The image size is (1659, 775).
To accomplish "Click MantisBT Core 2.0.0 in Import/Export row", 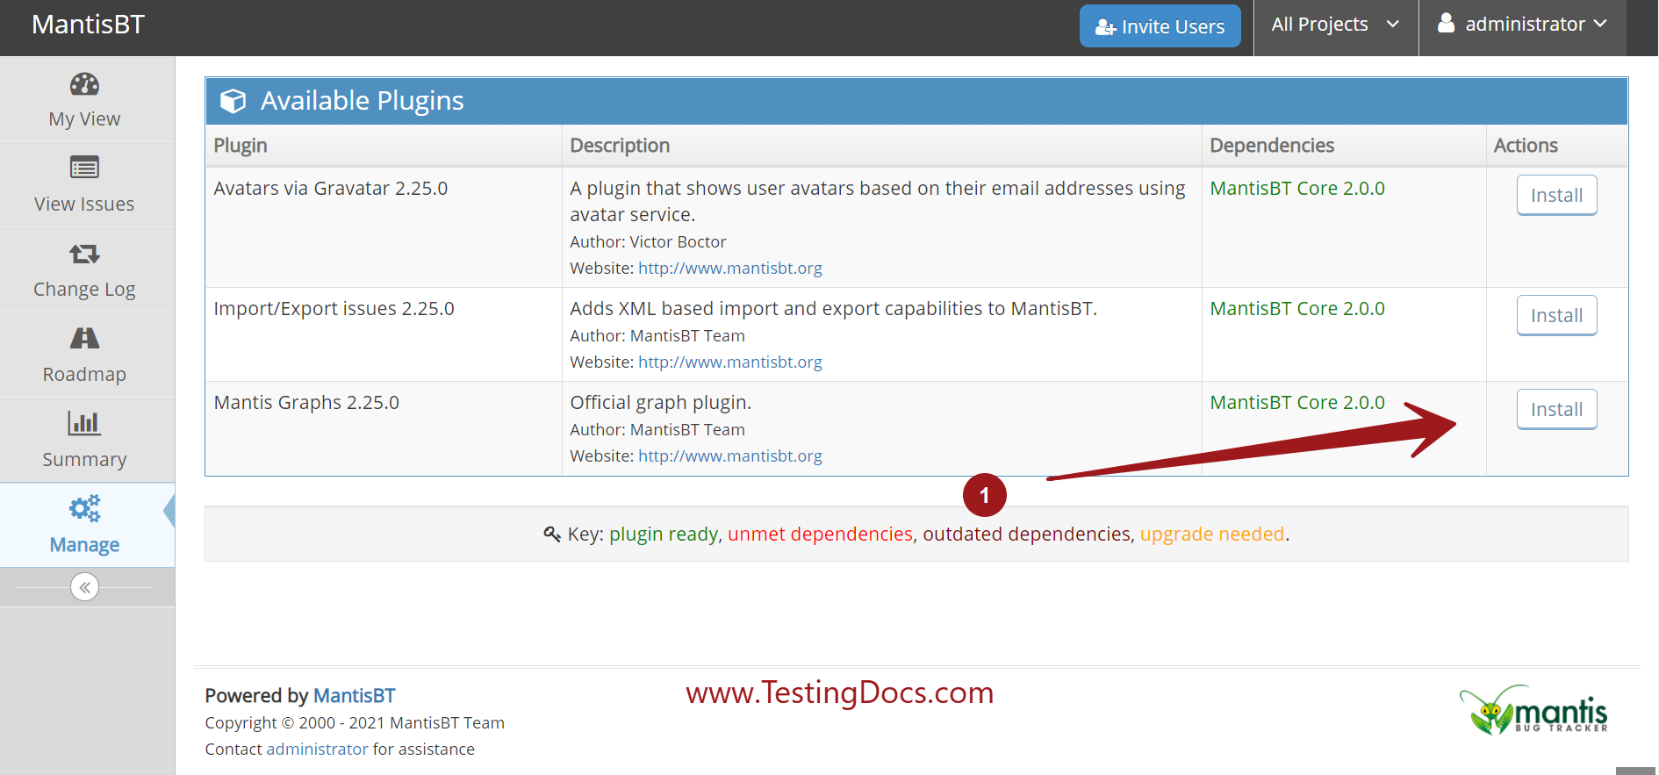I will click(1297, 308).
